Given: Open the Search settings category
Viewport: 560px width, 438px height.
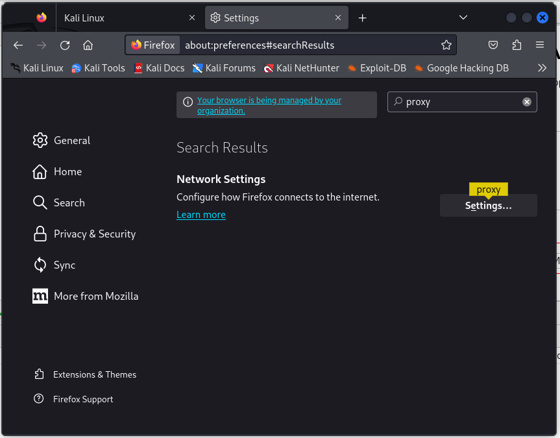Looking at the screenshot, I should (x=59, y=203).
